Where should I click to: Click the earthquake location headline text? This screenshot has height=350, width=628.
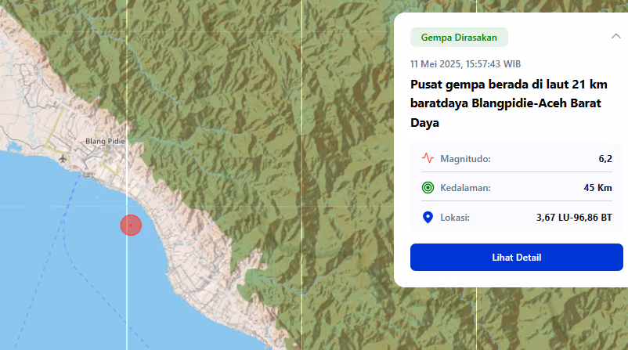(509, 103)
